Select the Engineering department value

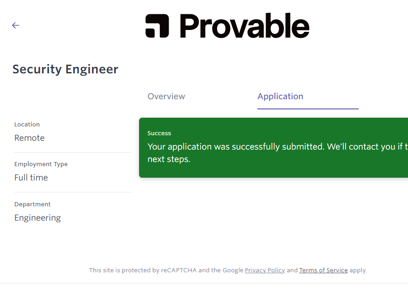click(37, 218)
